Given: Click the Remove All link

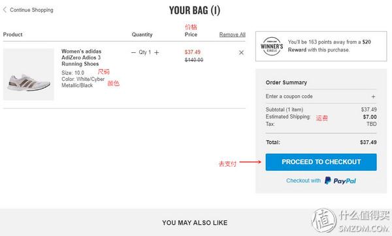Looking at the screenshot, I should pos(232,35).
